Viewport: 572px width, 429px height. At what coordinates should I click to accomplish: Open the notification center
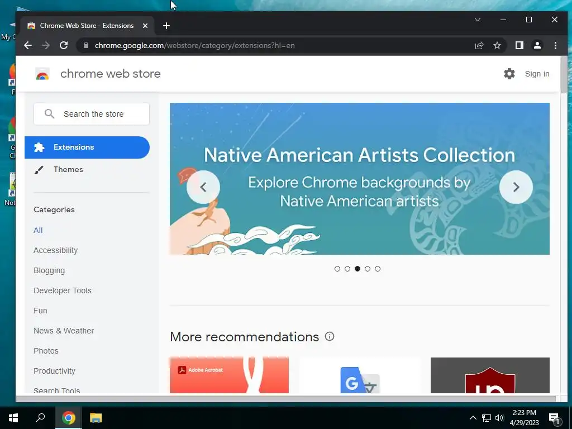point(555,418)
